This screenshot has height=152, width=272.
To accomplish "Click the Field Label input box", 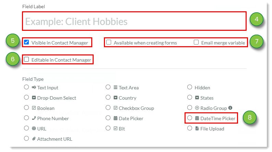I will [x=134, y=21].
